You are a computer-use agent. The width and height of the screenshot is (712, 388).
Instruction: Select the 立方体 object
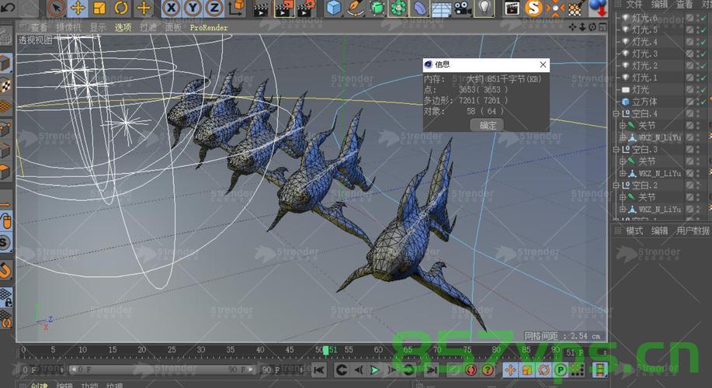click(644, 101)
